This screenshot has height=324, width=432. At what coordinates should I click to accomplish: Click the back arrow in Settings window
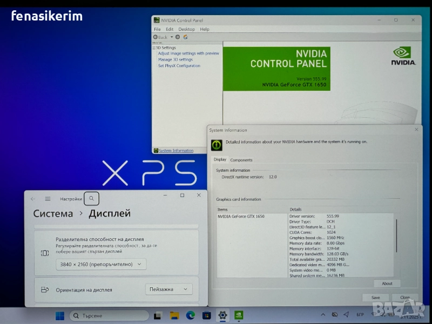[x=33, y=199]
